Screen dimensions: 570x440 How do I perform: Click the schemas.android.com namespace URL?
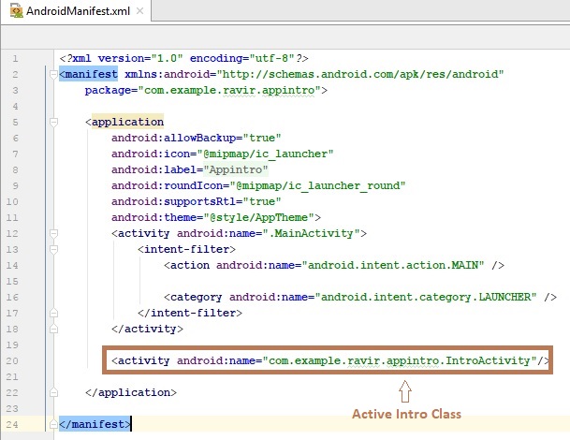point(360,74)
